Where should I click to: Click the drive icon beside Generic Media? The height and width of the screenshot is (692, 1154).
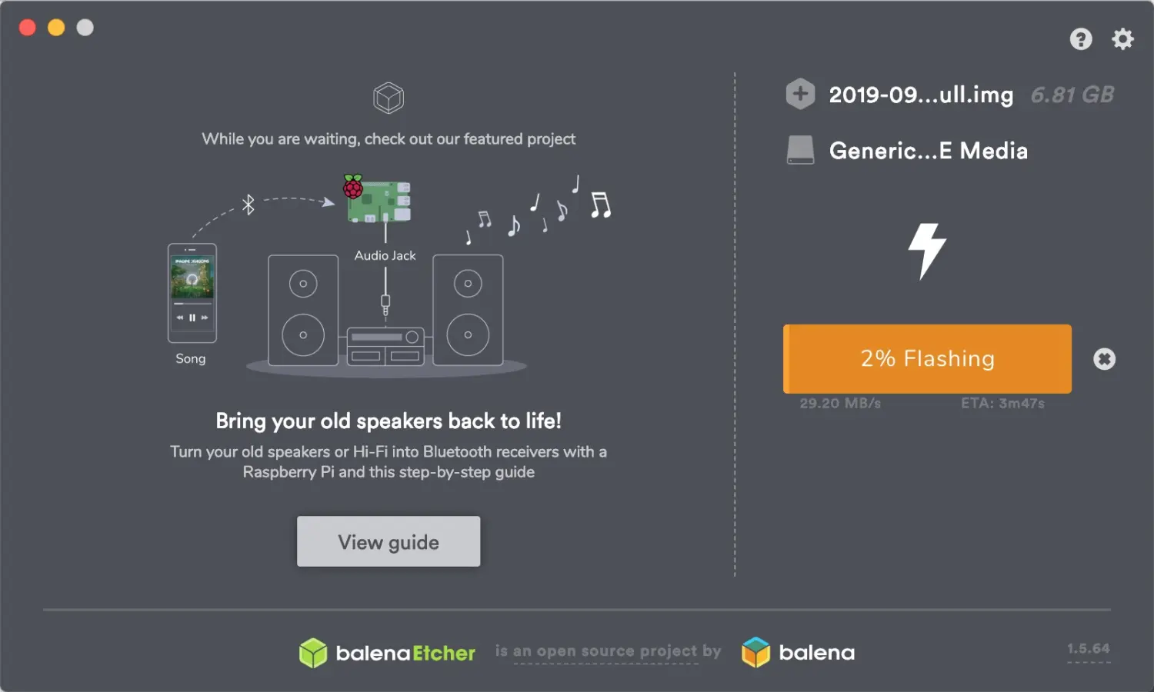tap(800, 150)
